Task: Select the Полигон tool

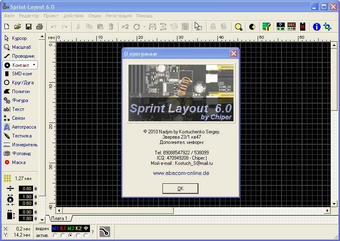Action: 20,91
